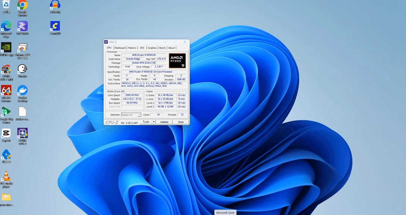Switch to the Mainboard tab
406x215 pixels.
pos(120,48)
